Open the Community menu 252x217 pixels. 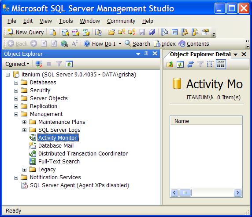(121, 21)
